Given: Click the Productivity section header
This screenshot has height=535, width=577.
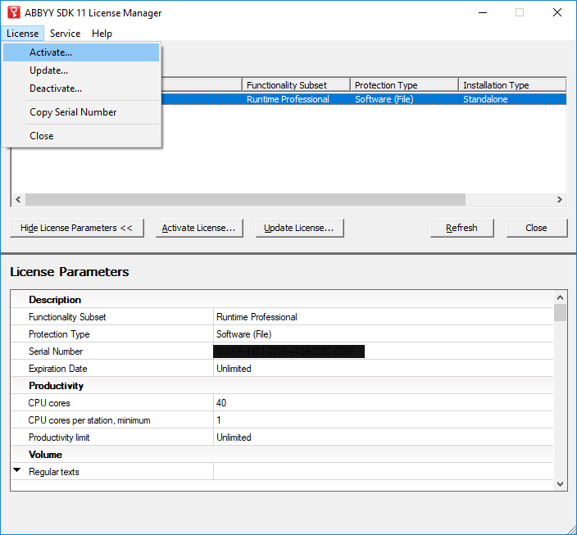Looking at the screenshot, I should click(56, 386).
